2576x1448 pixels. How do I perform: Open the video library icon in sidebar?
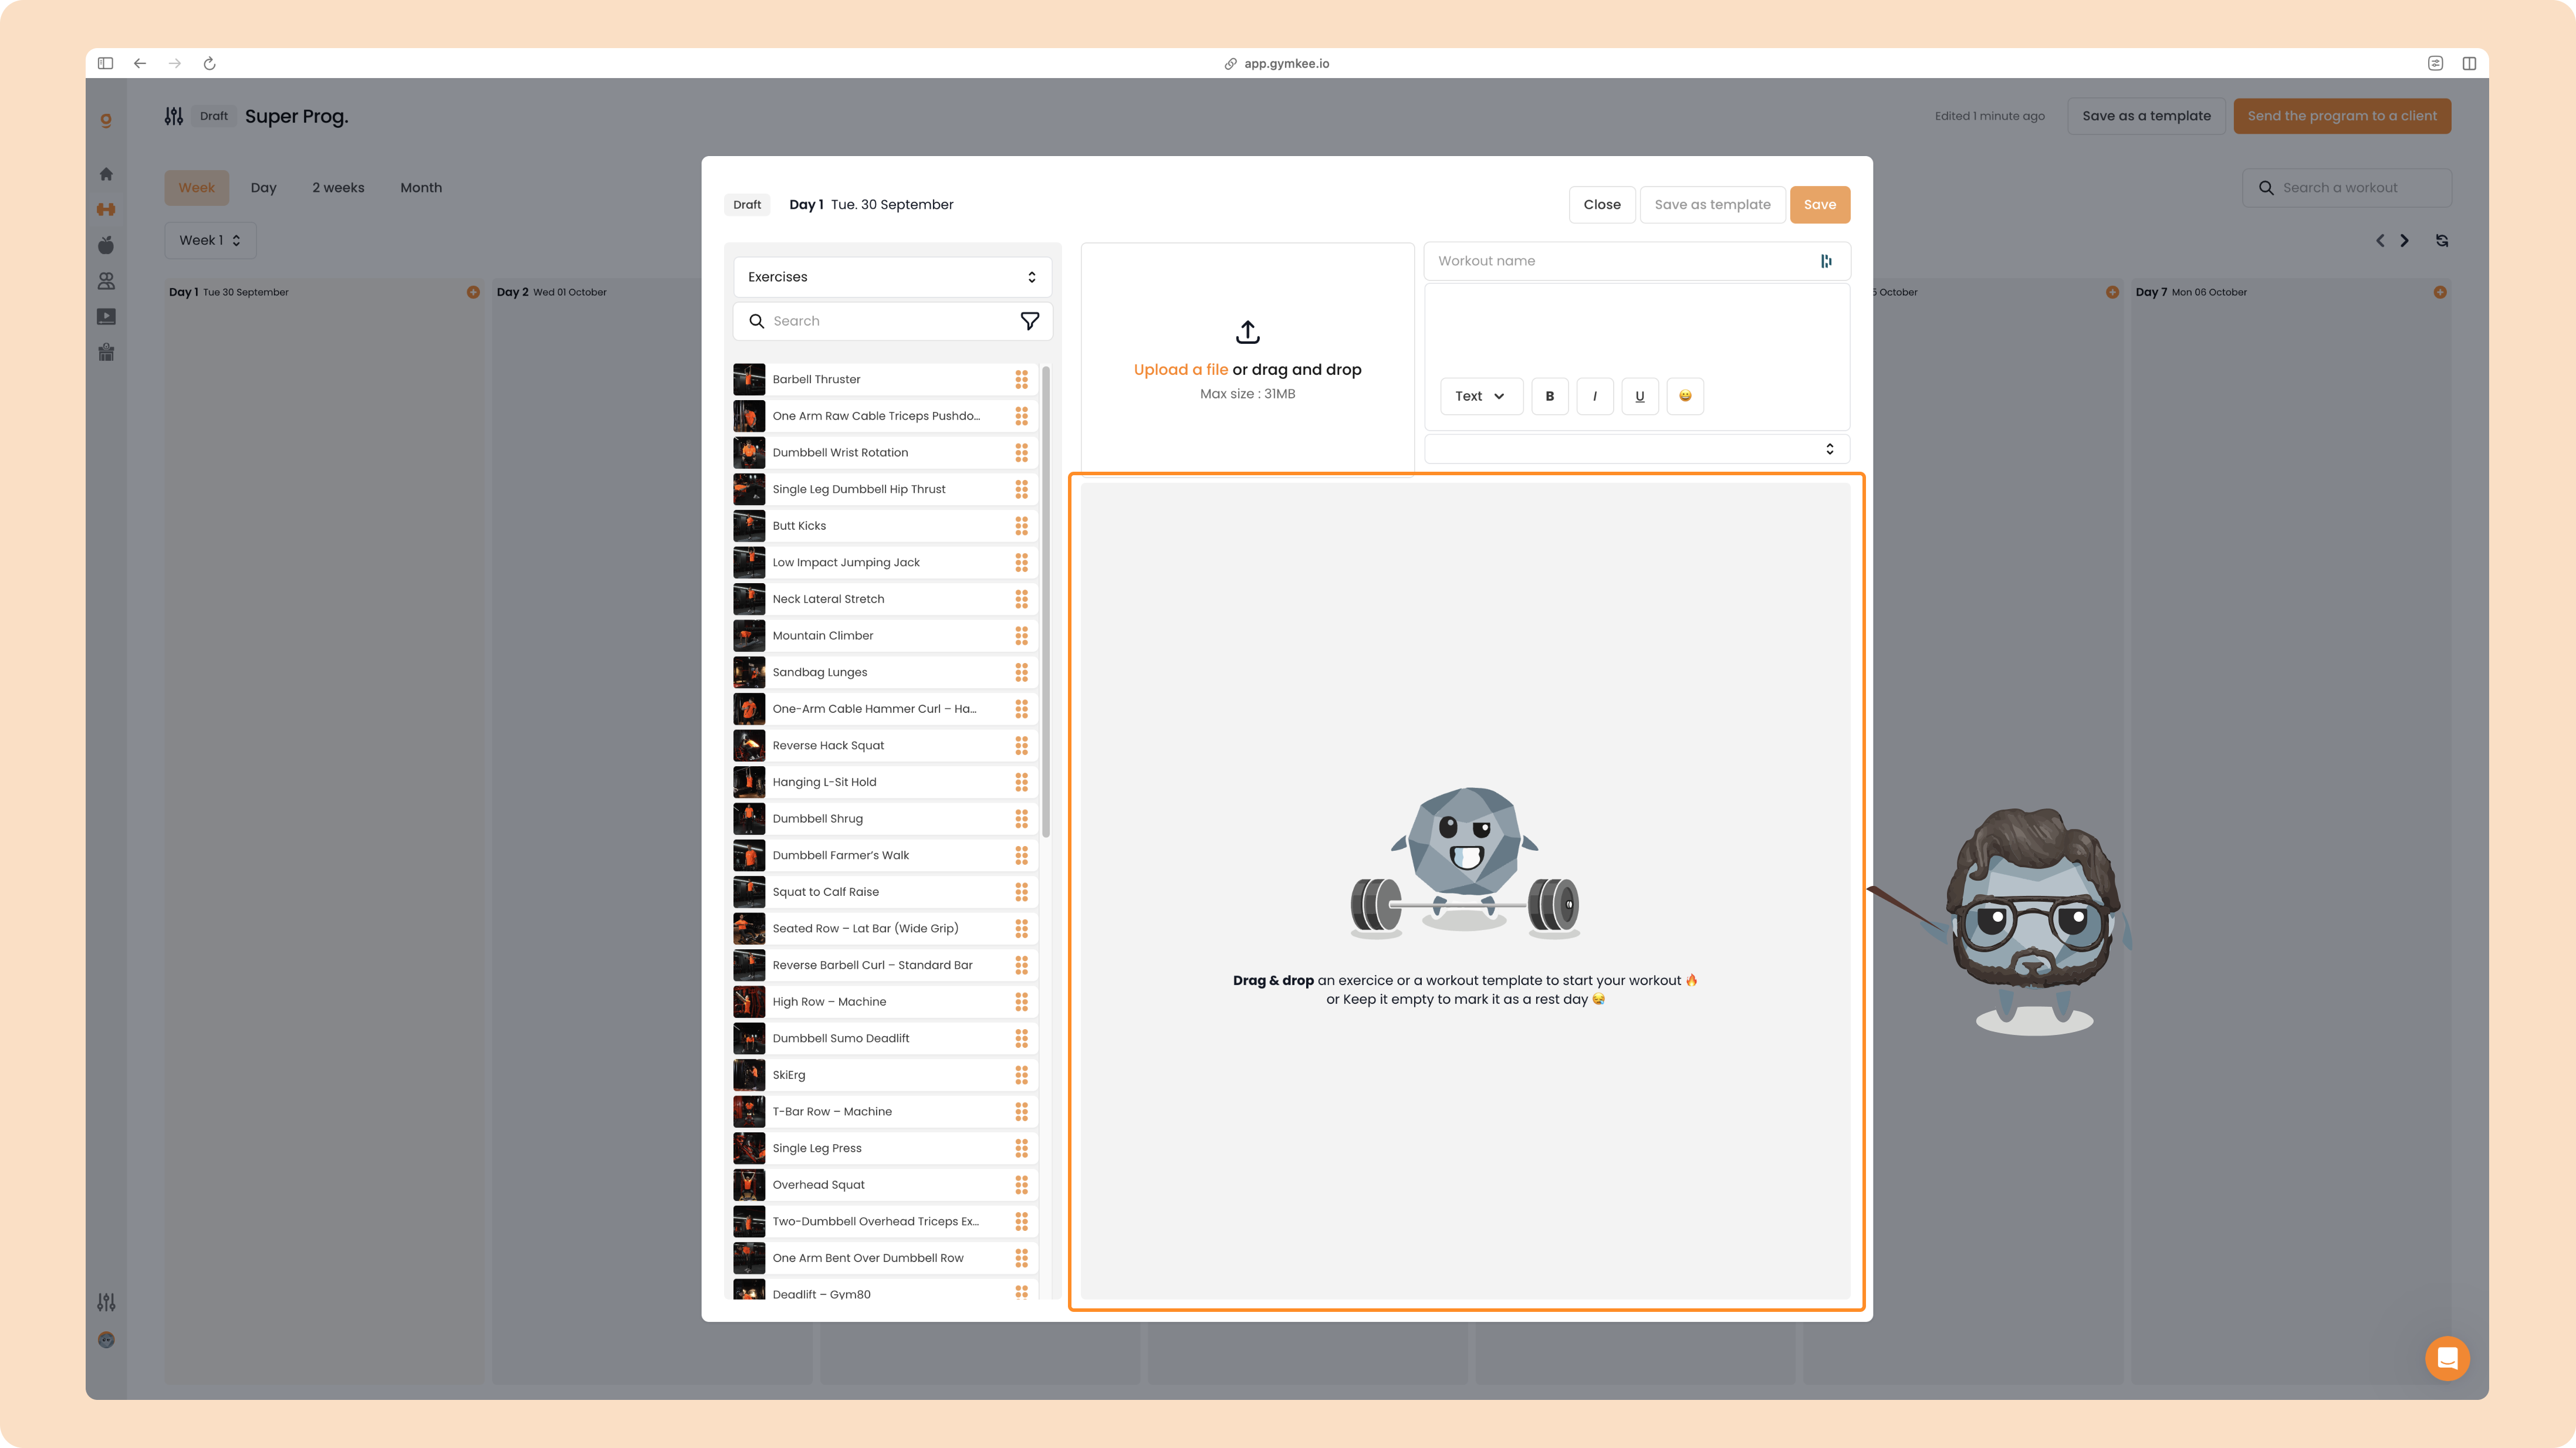point(106,317)
